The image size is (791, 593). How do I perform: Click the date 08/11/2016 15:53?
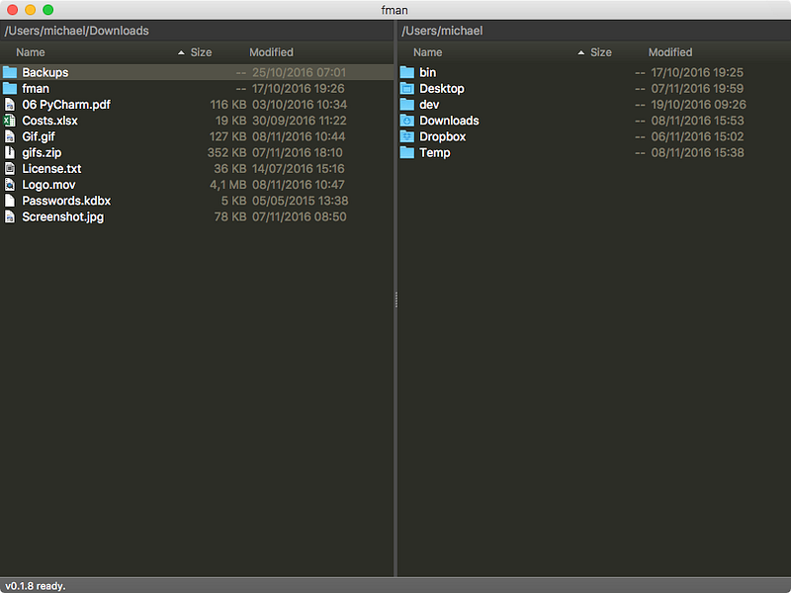(698, 121)
